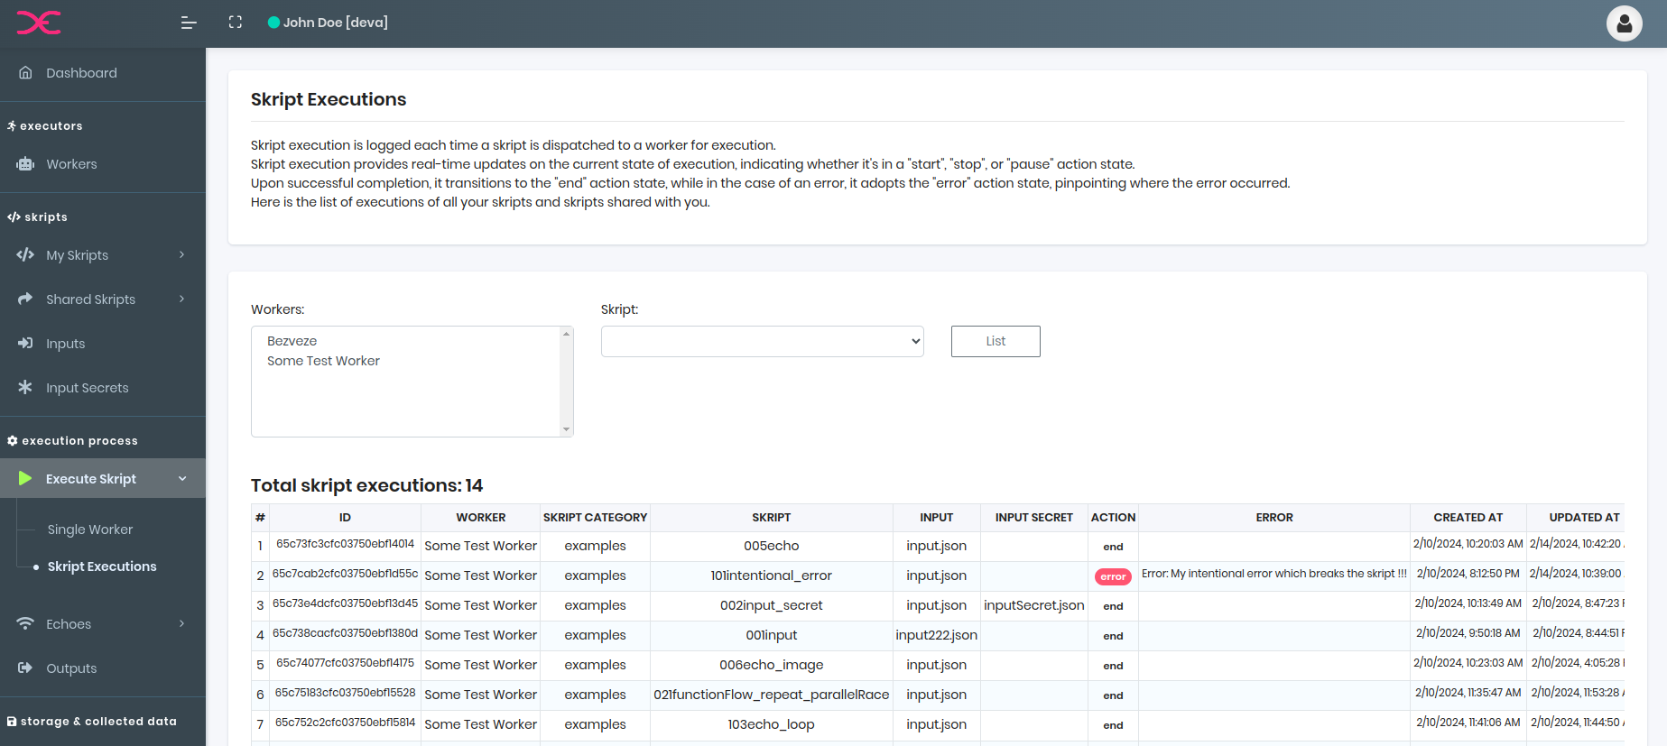This screenshot has height=746, width=1667.
Task: Click input222.json cell
Action: click(936, 635)
